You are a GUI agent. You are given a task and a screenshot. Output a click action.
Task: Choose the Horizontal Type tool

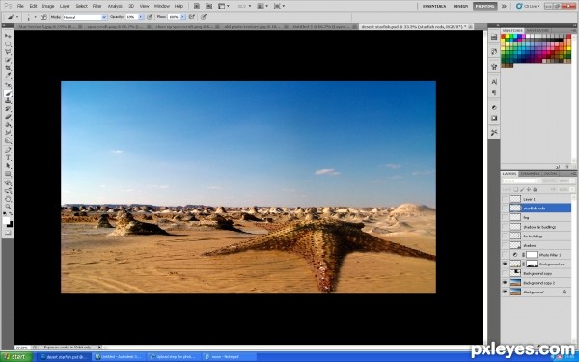click(8, 157)
